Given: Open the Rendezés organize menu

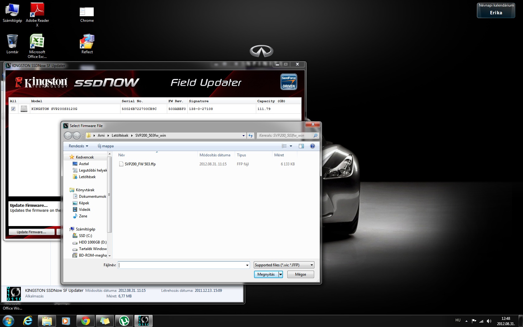Looking at the screenshot, I should [x=78, y=146].
